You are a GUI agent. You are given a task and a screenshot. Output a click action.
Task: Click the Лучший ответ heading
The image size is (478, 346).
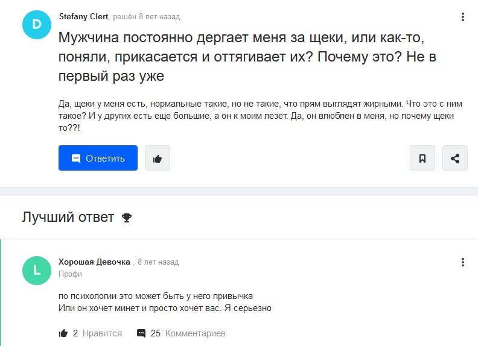click(x=68, y=218)
